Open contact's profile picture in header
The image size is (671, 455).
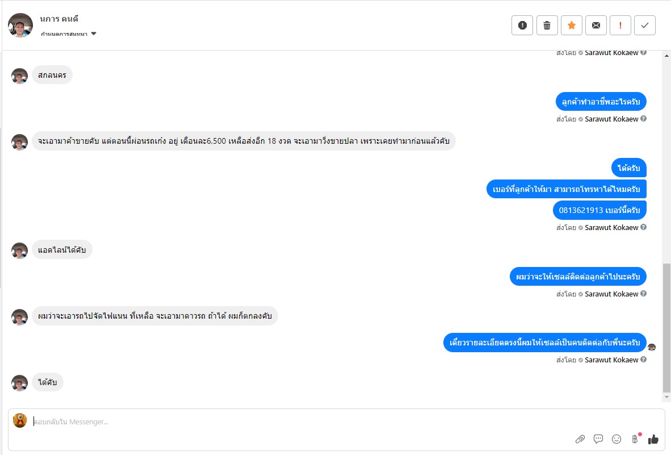(20, 25)
